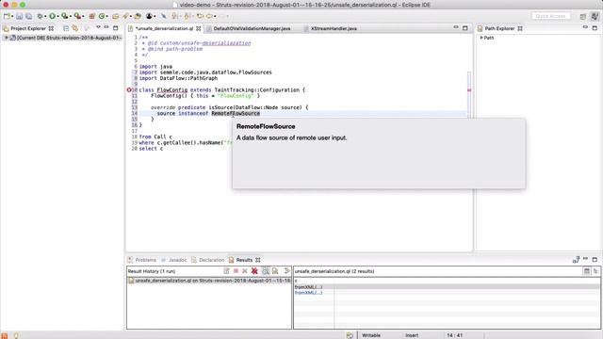Click the active perspective icon at top right
Image resolution: width=603 pixels, height=339 pixels.
[x=595, y=17]
